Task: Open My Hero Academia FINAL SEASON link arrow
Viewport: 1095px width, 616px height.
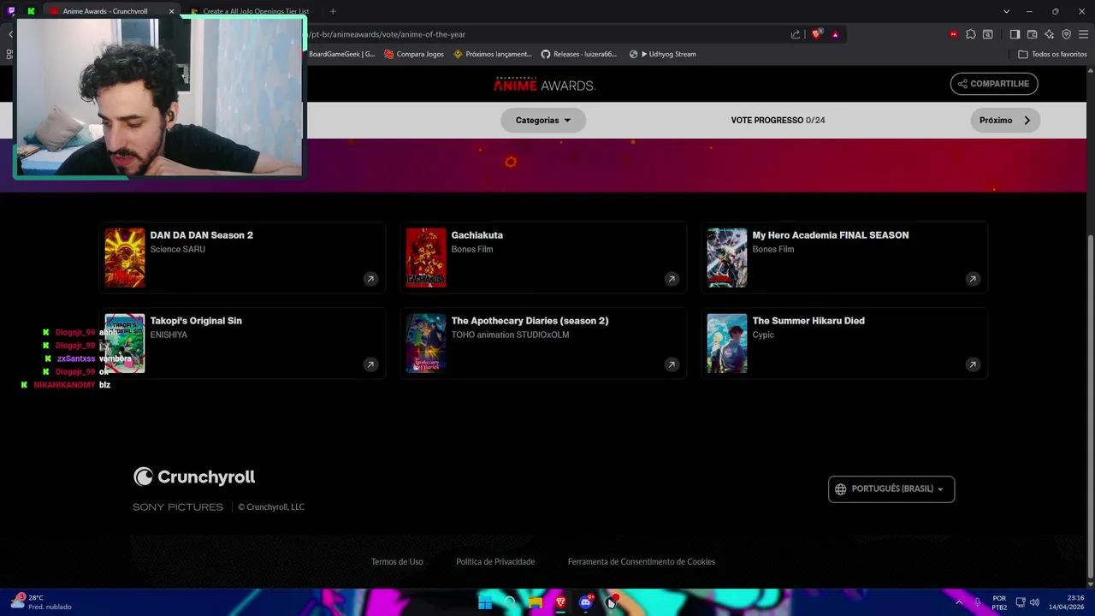Action: 973,279
